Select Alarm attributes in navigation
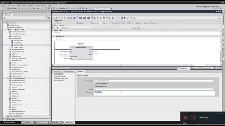 (59, 81)
